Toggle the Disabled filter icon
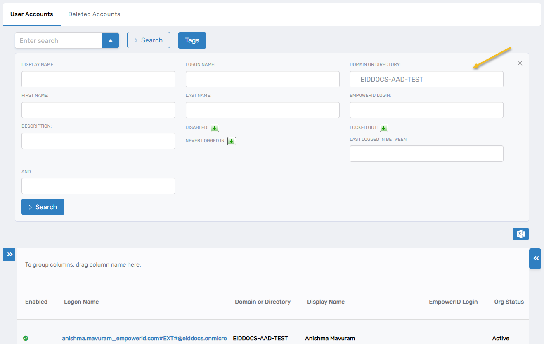This screenshot has width=544, height=344. (x=215, y=128)
